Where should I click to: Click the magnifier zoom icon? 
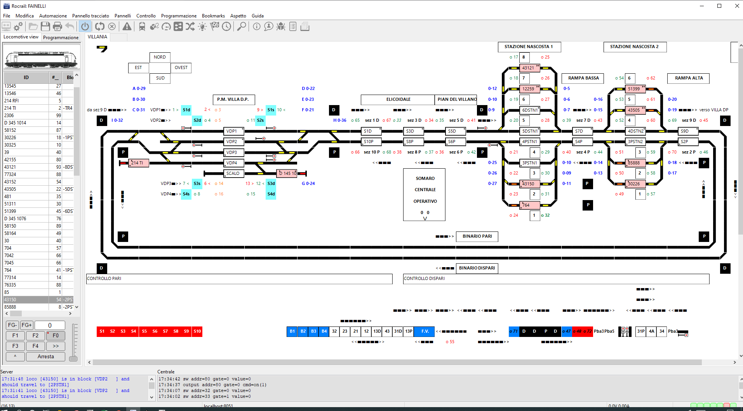pyautogui.click(x=241, y=26)
